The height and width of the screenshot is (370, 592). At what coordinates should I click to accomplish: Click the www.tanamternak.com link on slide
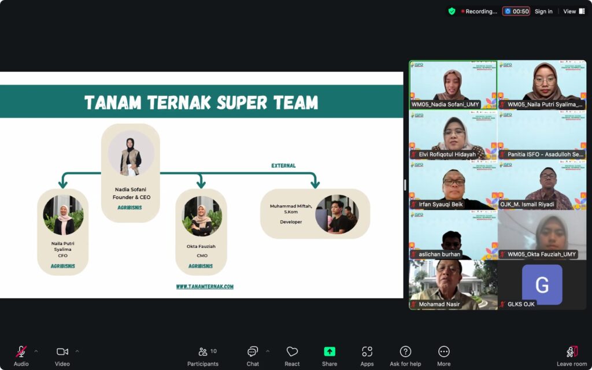click(x=205, y=287)
